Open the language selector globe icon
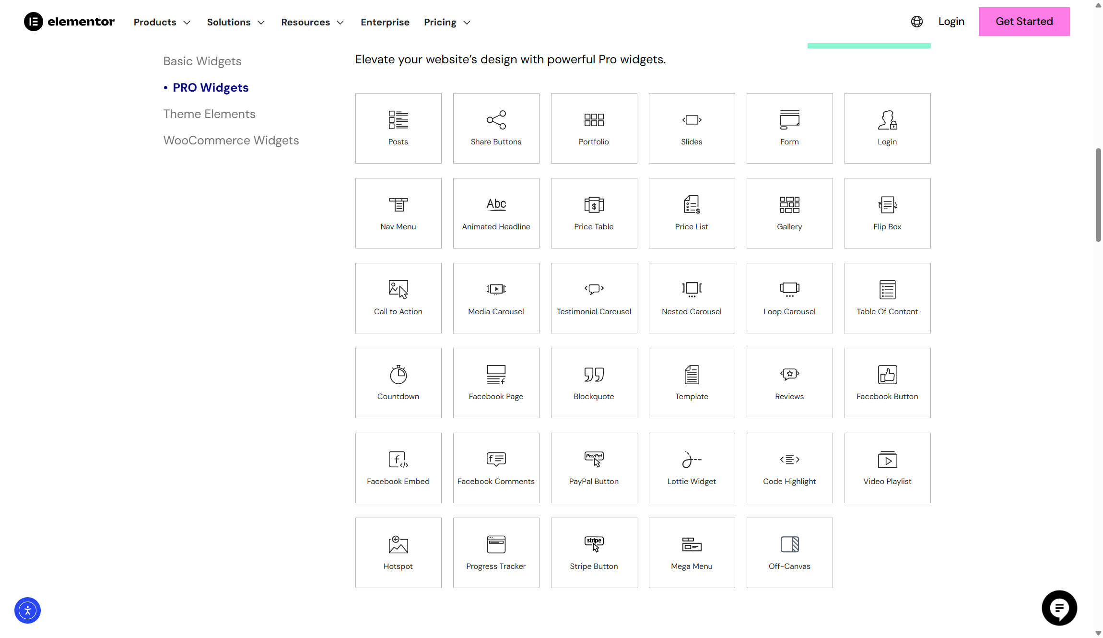Viewport: 1103px width, 638px height. pyautogui.click(x=916, y=22)
